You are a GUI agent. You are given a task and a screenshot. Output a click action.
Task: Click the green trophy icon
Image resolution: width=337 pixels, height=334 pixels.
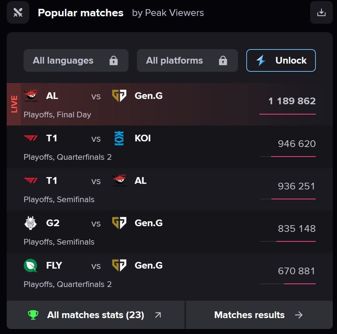[33, 315]
